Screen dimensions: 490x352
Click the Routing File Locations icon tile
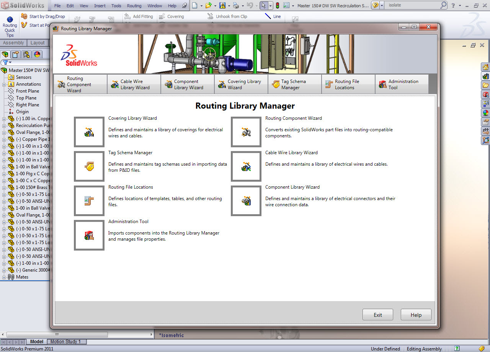click(89, 201)
